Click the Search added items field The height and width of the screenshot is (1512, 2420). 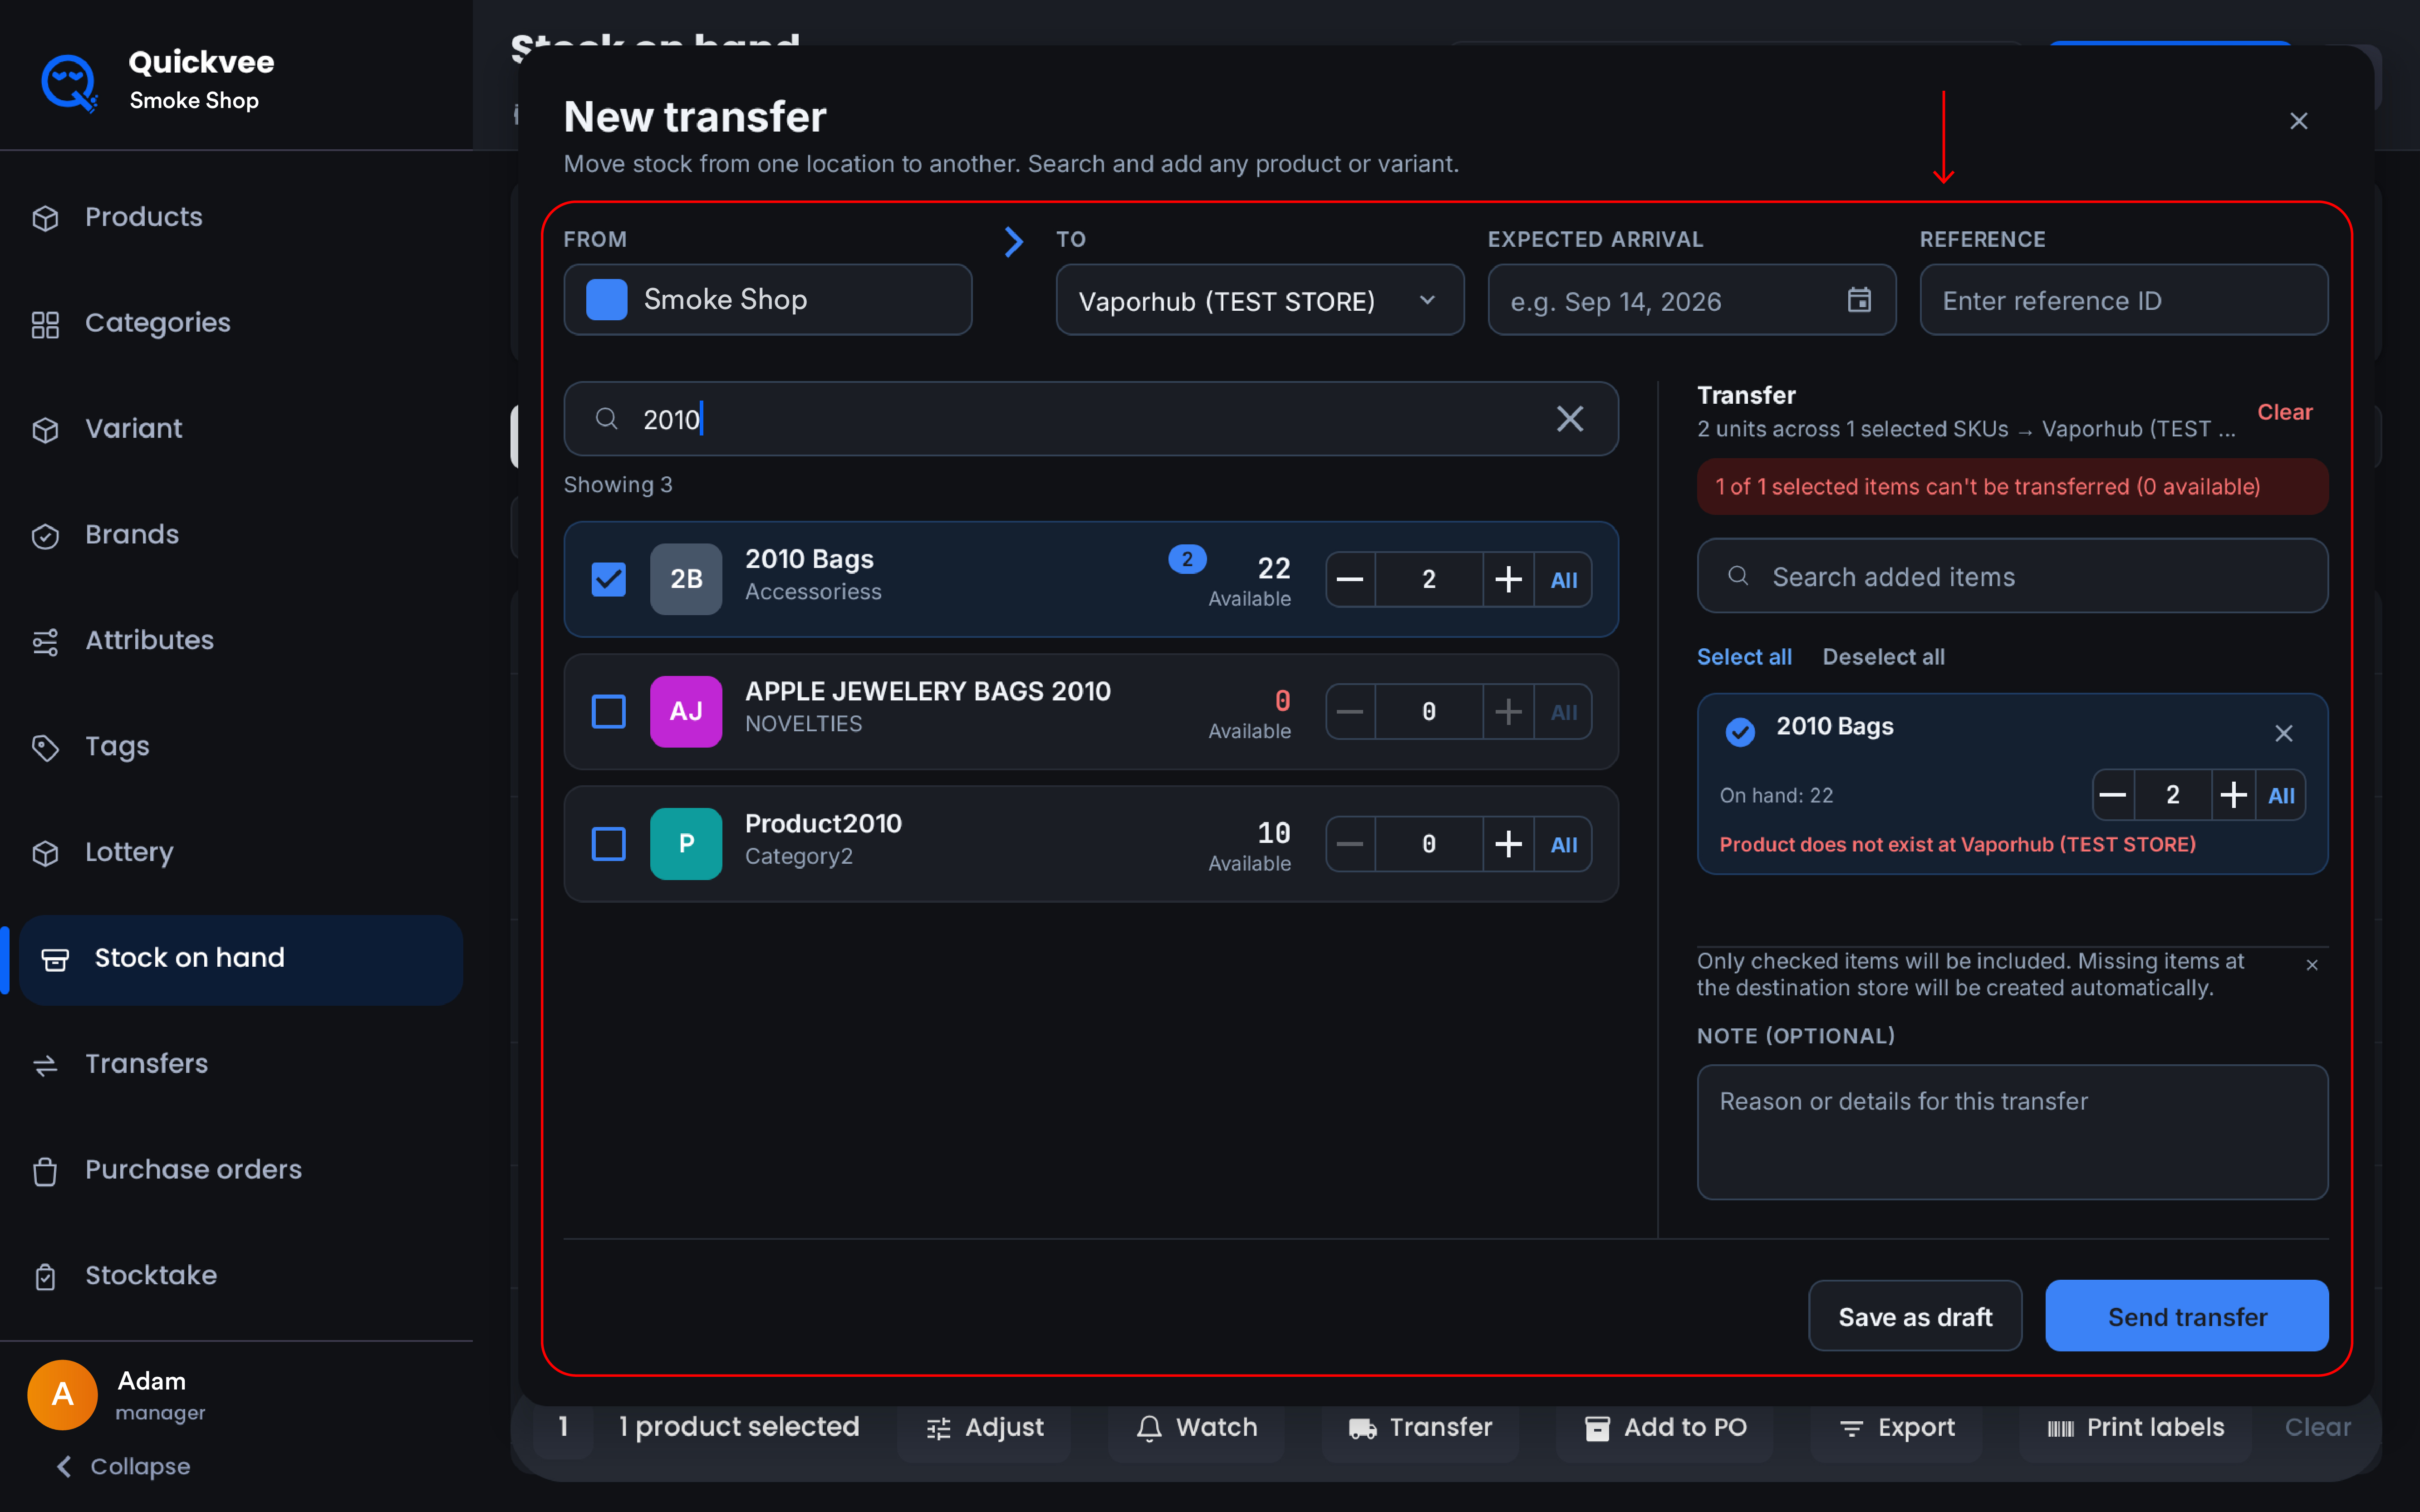point(2012,576)
